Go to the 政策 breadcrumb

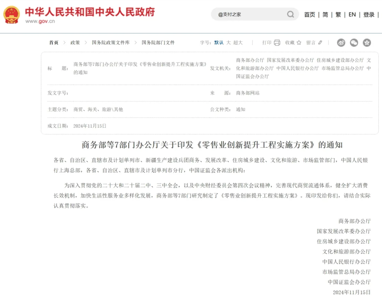(x=75, y=43)
